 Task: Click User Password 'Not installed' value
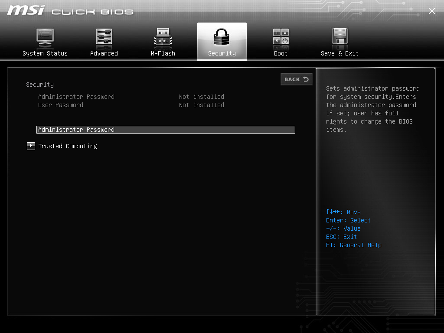(201, 105)
